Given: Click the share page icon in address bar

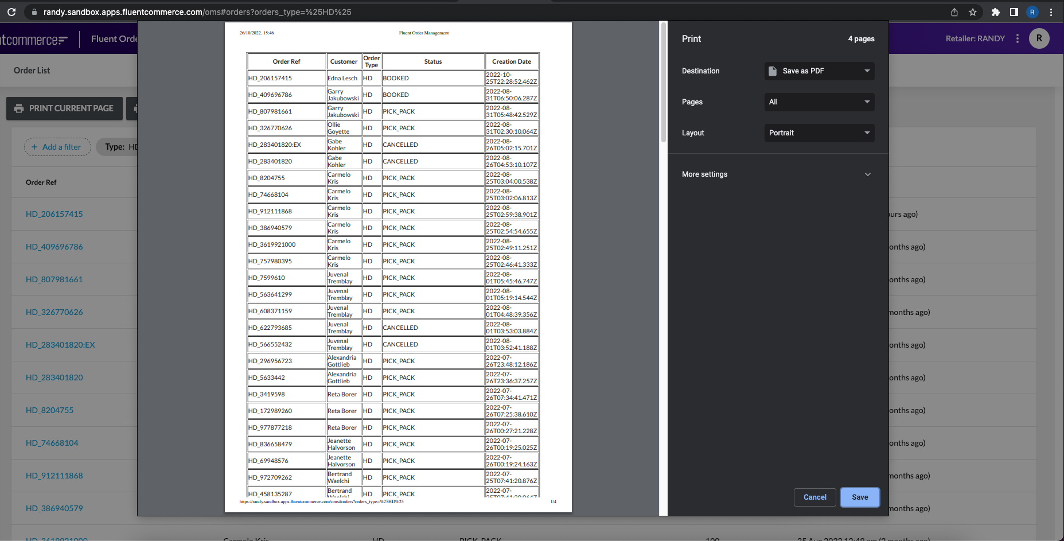Looking at the screenshot, I should coord(954,12).
